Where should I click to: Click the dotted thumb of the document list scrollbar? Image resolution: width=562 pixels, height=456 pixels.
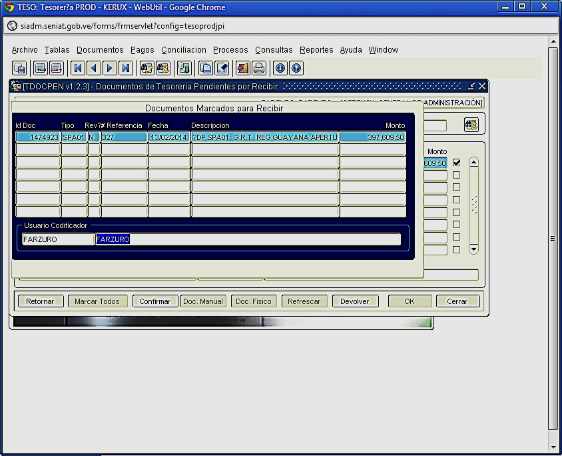pos(474,205)
